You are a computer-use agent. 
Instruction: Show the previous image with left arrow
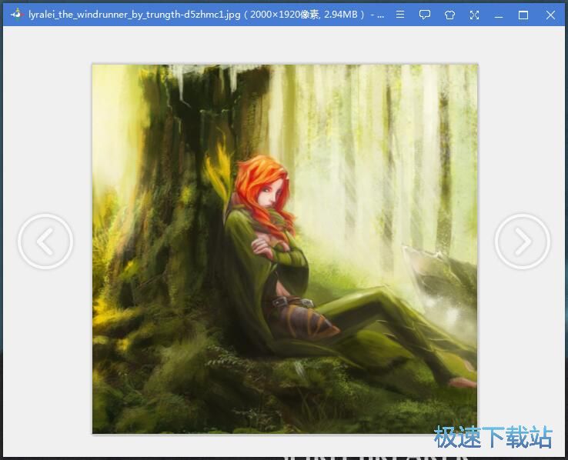tap(45, 242)
